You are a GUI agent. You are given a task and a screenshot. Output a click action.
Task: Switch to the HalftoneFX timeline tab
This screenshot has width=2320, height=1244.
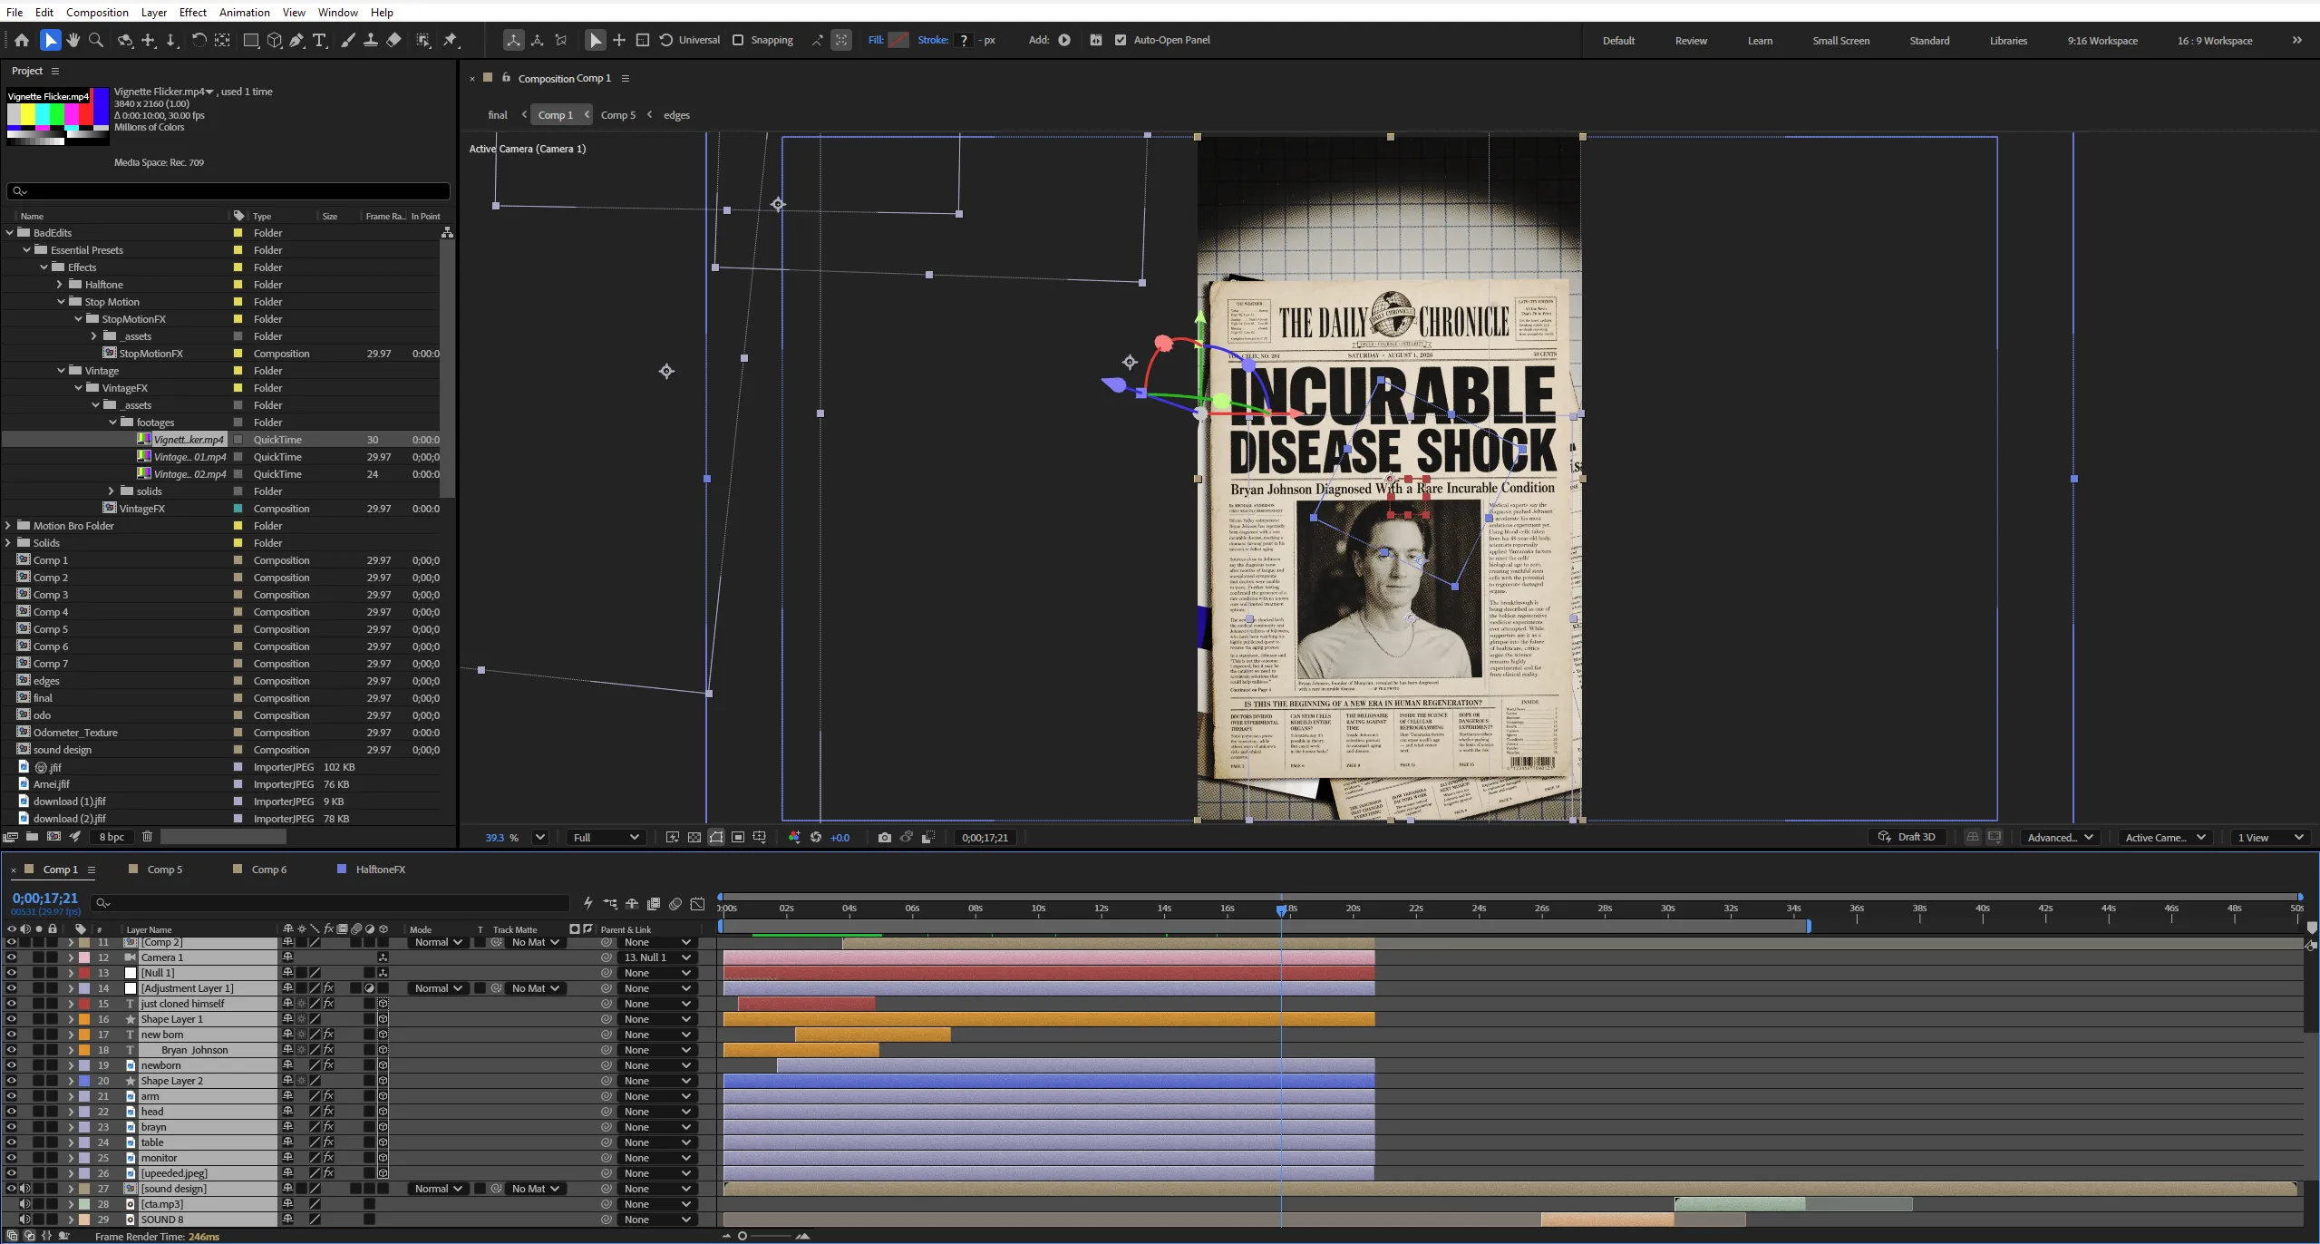pyautogui.click(x=380, y=870)
